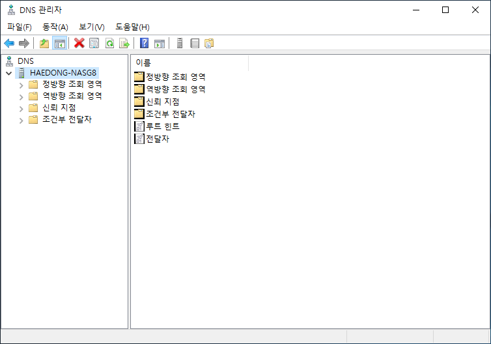Click the Refresh toolbar icon
This screenshot has width=491, height=344.
pos(109,43)
